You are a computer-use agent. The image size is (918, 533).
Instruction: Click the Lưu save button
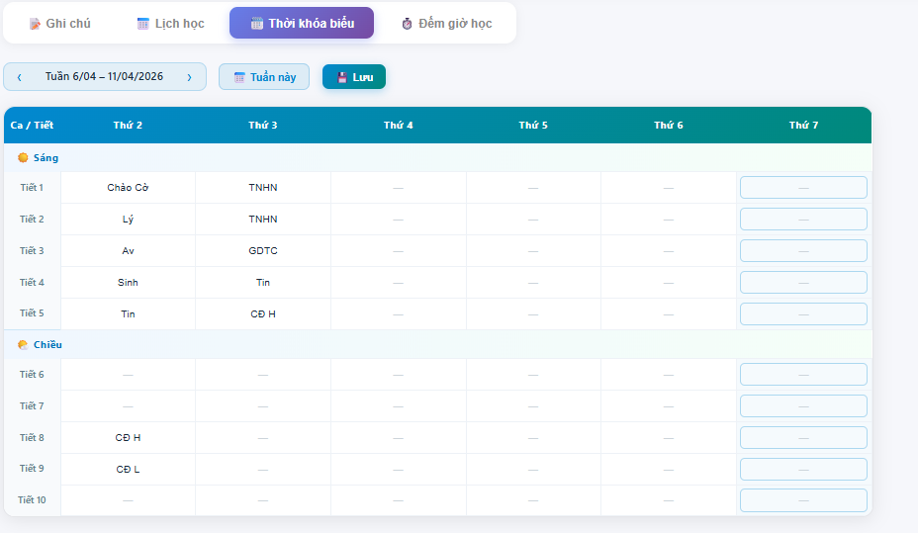click(x=354, y=77)
